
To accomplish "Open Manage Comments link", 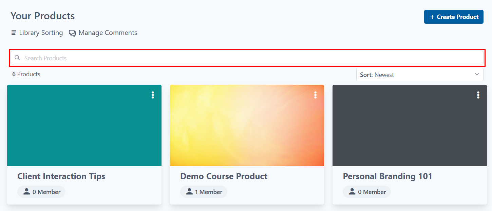I will (x=103, y=33).
